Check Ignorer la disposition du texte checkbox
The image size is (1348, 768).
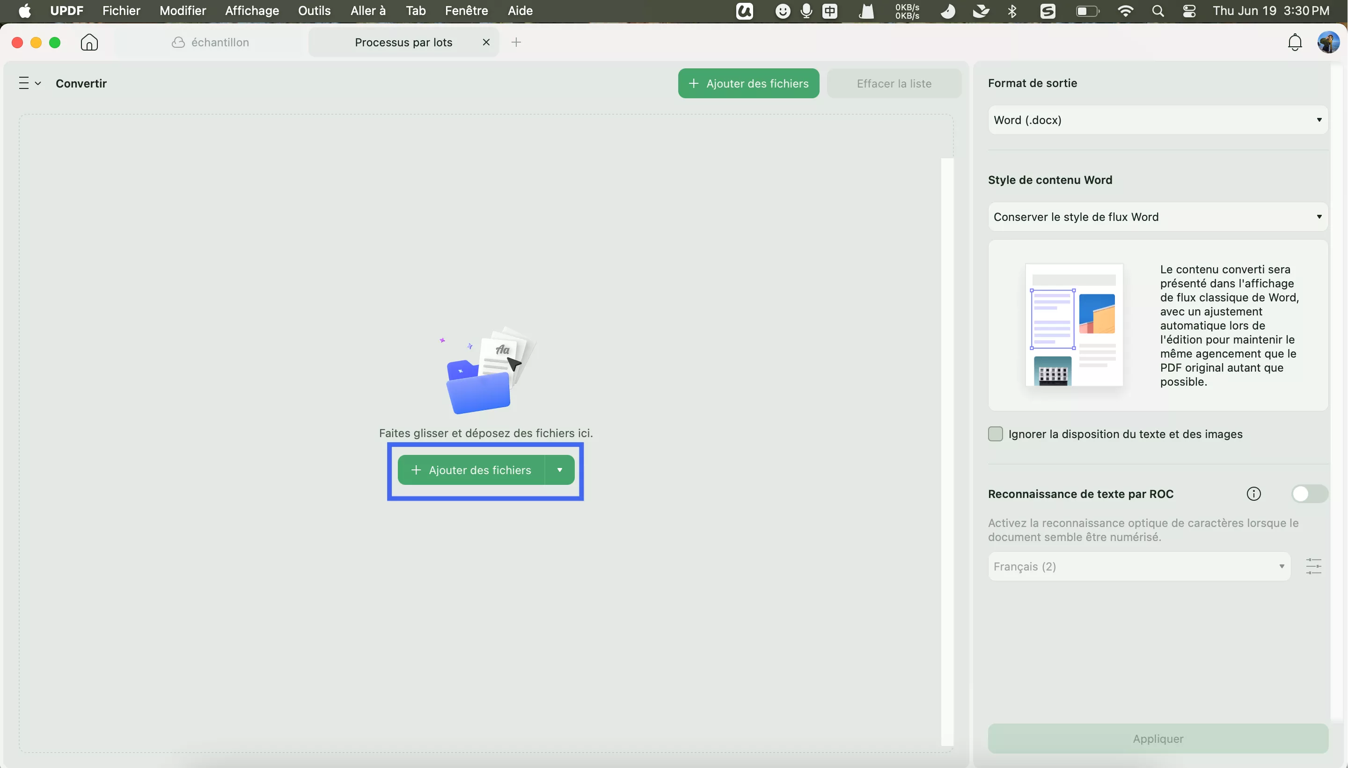995,434
